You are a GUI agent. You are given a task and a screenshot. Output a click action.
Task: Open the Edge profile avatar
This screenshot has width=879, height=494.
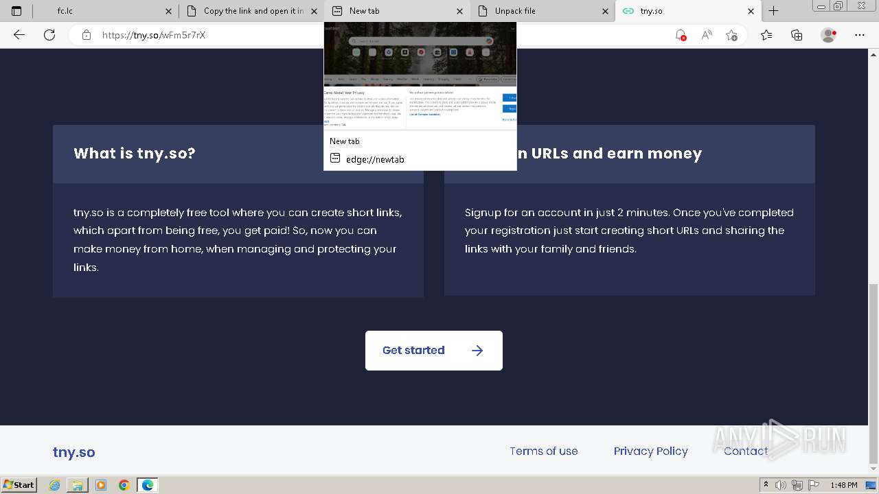829,35
